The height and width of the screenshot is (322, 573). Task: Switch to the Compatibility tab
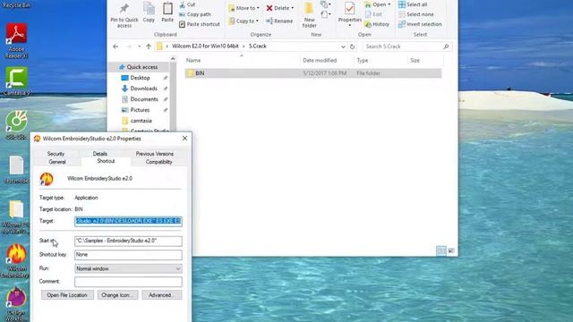click(158, 162)
